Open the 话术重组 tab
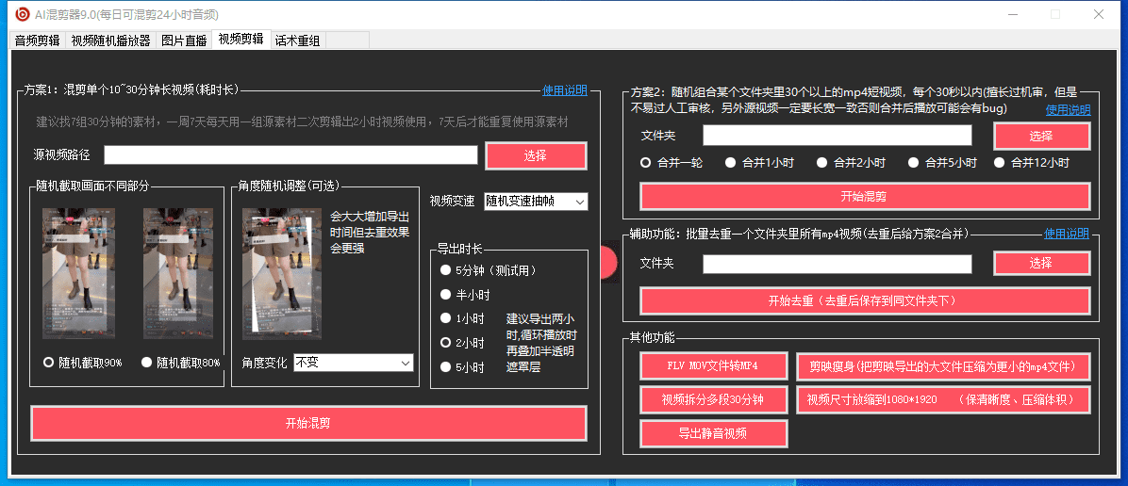 click(297, 40)
